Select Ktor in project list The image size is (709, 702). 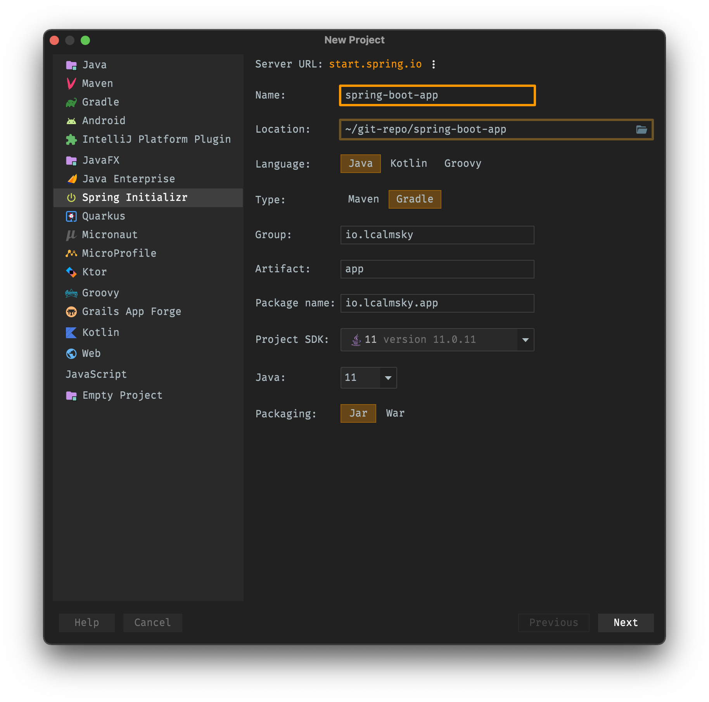click(148, 272)
